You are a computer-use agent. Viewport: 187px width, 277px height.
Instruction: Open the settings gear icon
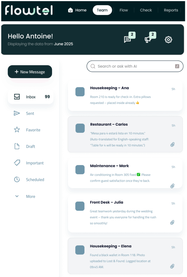168,40
